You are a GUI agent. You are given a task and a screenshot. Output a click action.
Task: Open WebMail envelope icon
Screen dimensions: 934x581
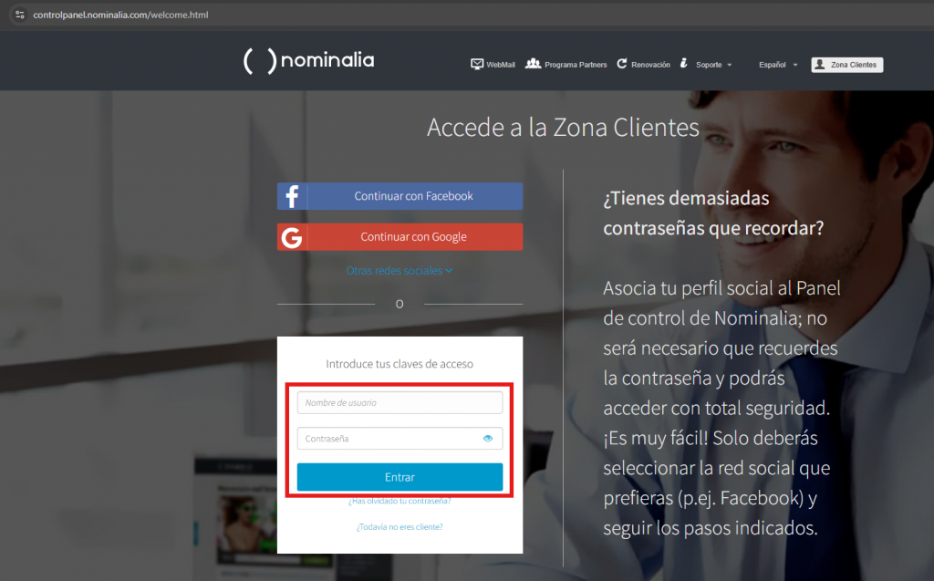coord(476,64)
